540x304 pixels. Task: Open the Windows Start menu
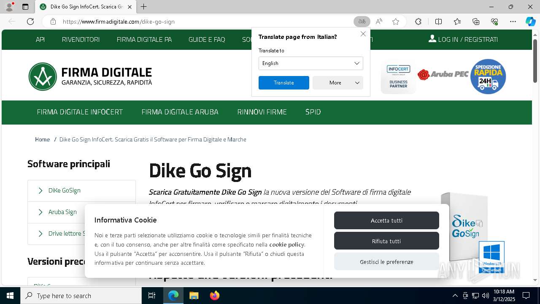[x=10, y=296]
